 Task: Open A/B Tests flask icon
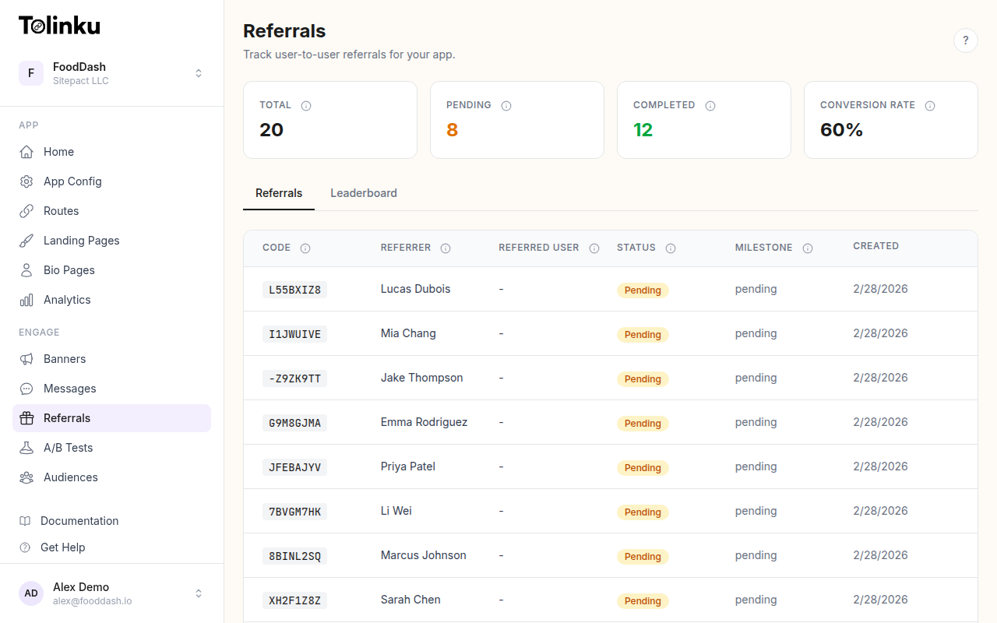(26, 447)
